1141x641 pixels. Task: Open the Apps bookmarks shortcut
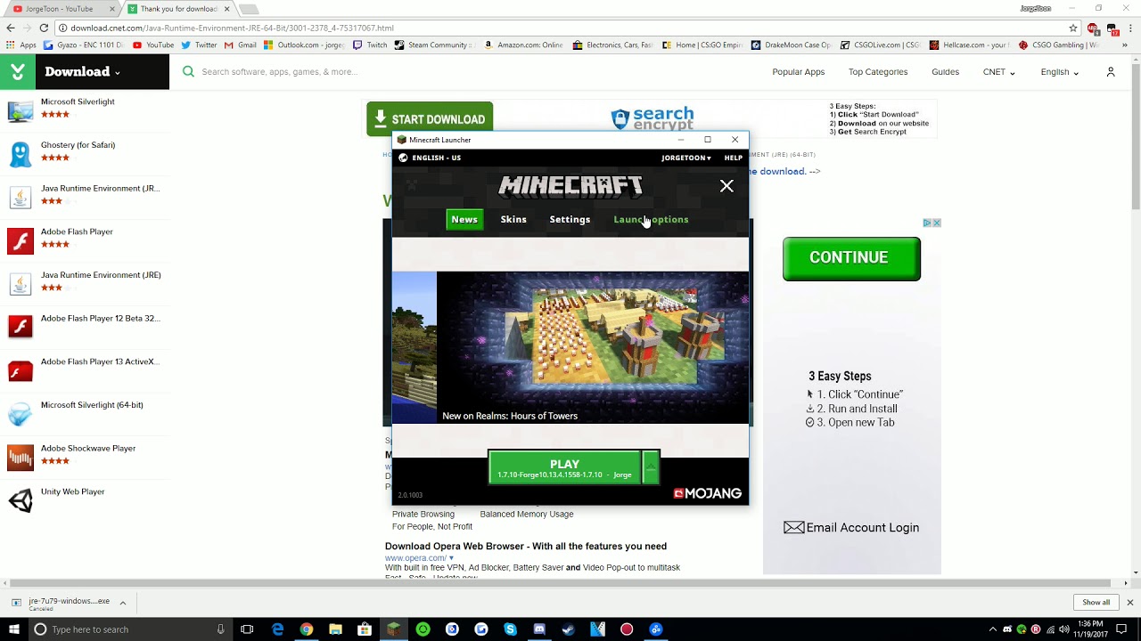click(21, 45)
